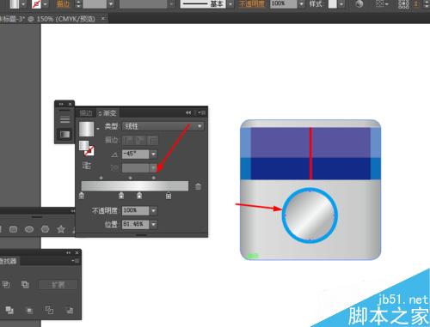430x327 pixels.
Task: Open the aspect ratio dropdown arrow
Action: (154, 168)
